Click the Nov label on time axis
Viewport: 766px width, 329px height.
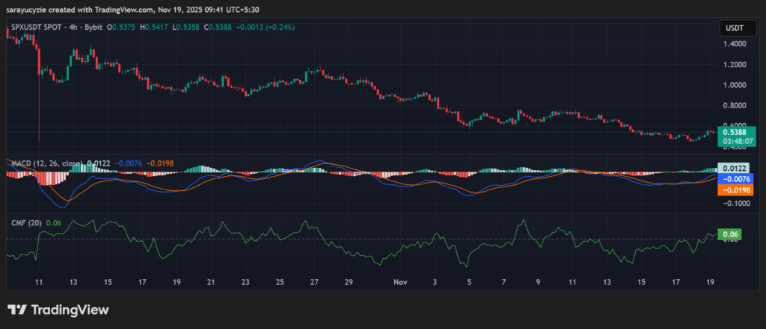click(x=401, y=283)
